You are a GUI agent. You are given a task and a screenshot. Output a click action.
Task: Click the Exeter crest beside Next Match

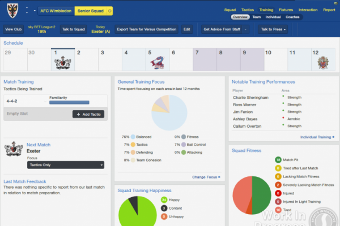(x=14, y=149)
